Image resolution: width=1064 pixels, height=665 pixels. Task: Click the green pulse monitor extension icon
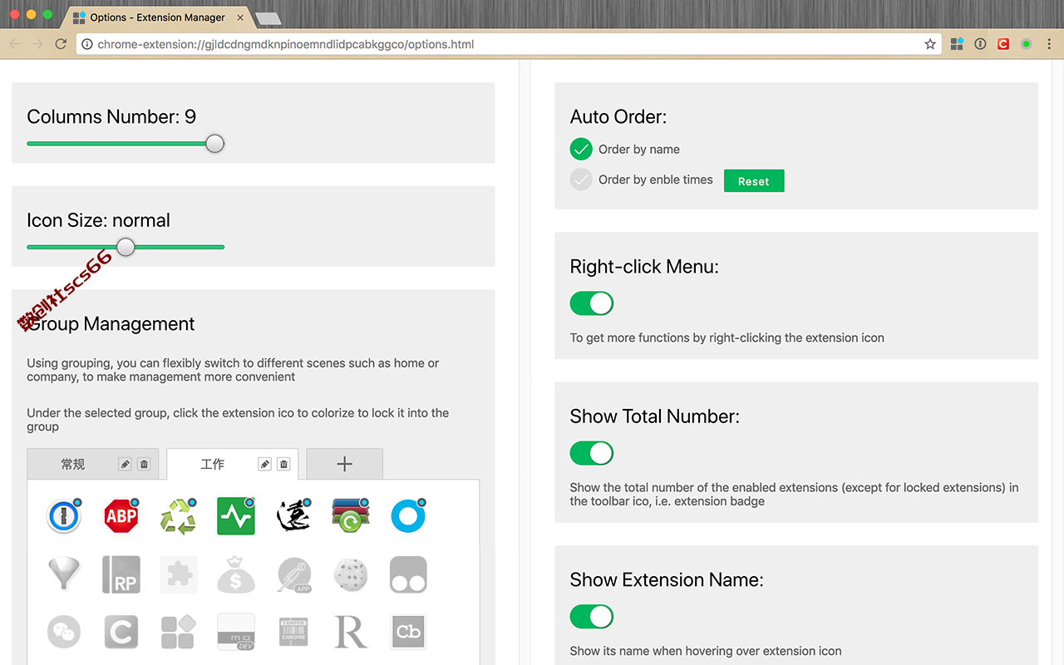point(236,516)
